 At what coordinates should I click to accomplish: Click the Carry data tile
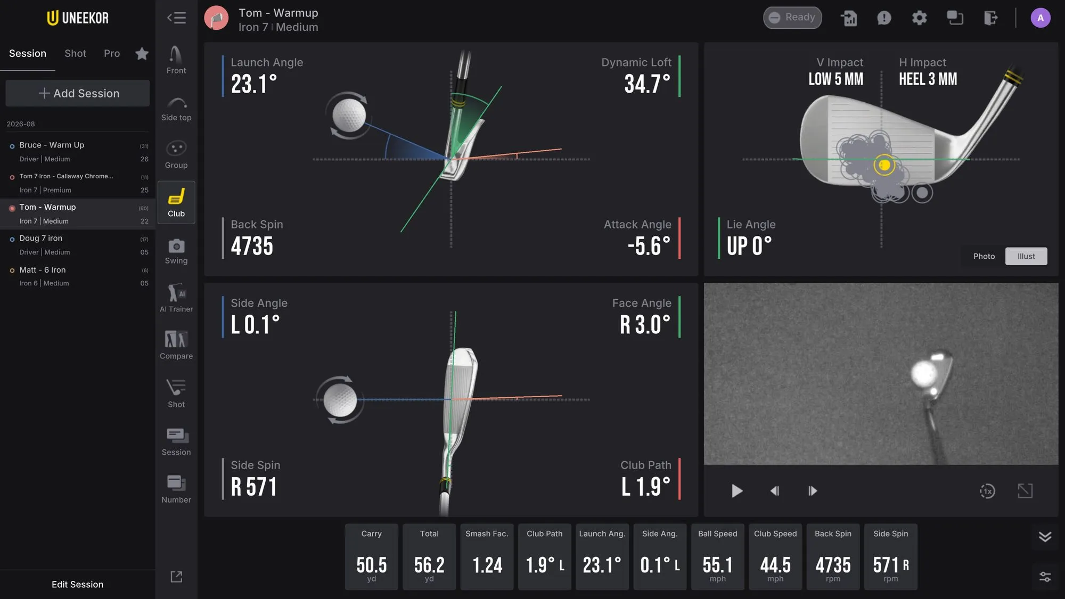click(371, 557)
